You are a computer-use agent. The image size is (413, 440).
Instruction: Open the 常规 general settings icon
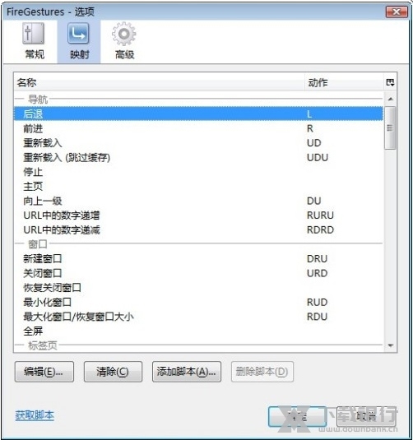pos(34,41)
